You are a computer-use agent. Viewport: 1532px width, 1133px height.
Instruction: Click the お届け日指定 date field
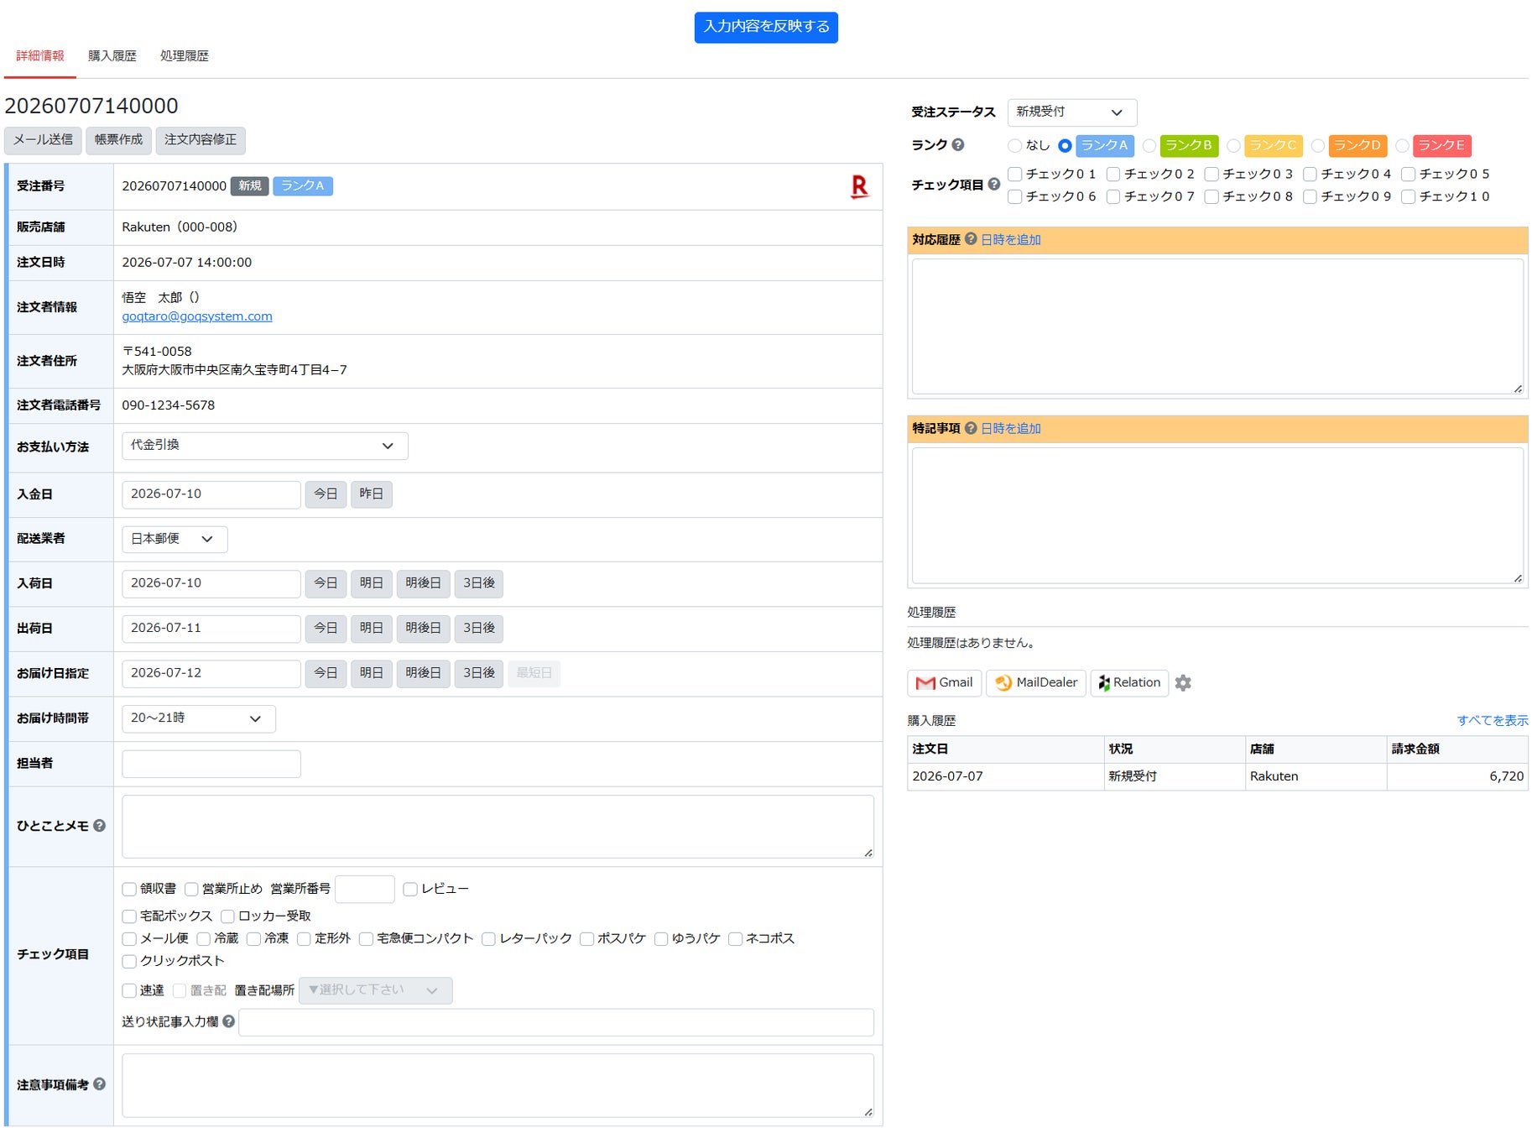pyautogui.click(x=211, y=673)
